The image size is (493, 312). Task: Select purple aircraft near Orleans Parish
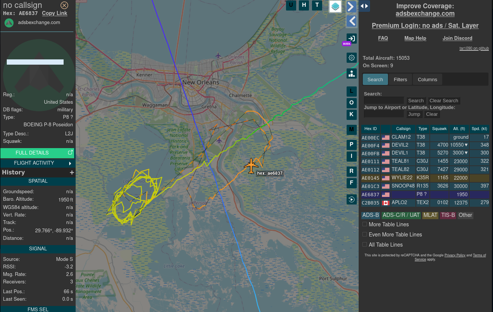(218, 56)
